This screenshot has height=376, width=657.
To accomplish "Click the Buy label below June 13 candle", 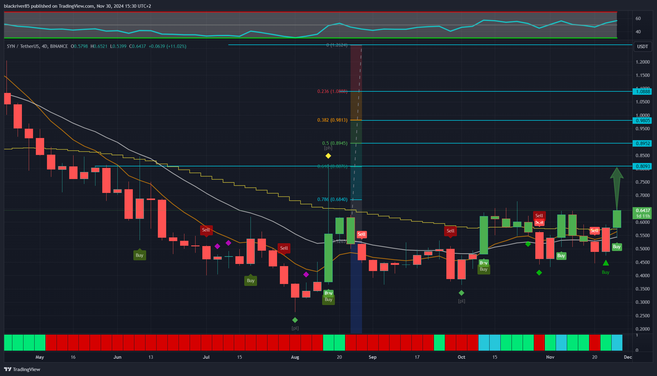I will click(139, 255).
